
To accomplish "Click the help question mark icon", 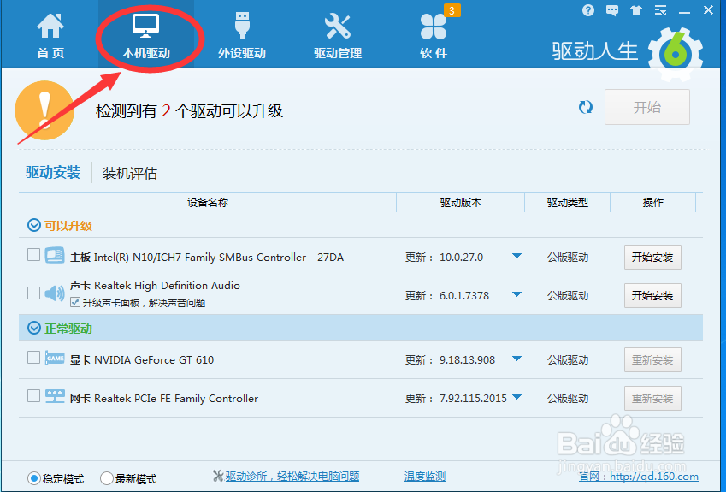I will pyautogui.click(x=588, y=9).
